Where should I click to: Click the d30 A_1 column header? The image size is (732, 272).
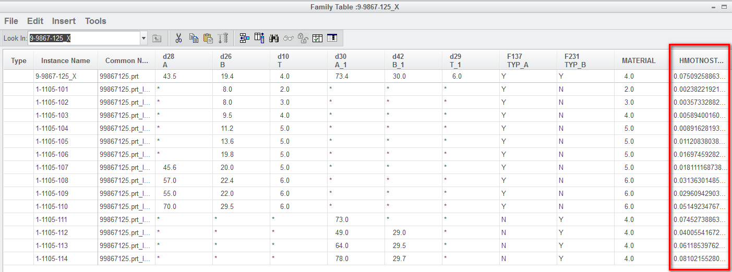coord(356,60)
